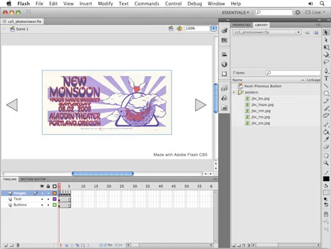Toggle lock for all layers (padlock header)
This screenshot has height=249, width=331.
48,186
